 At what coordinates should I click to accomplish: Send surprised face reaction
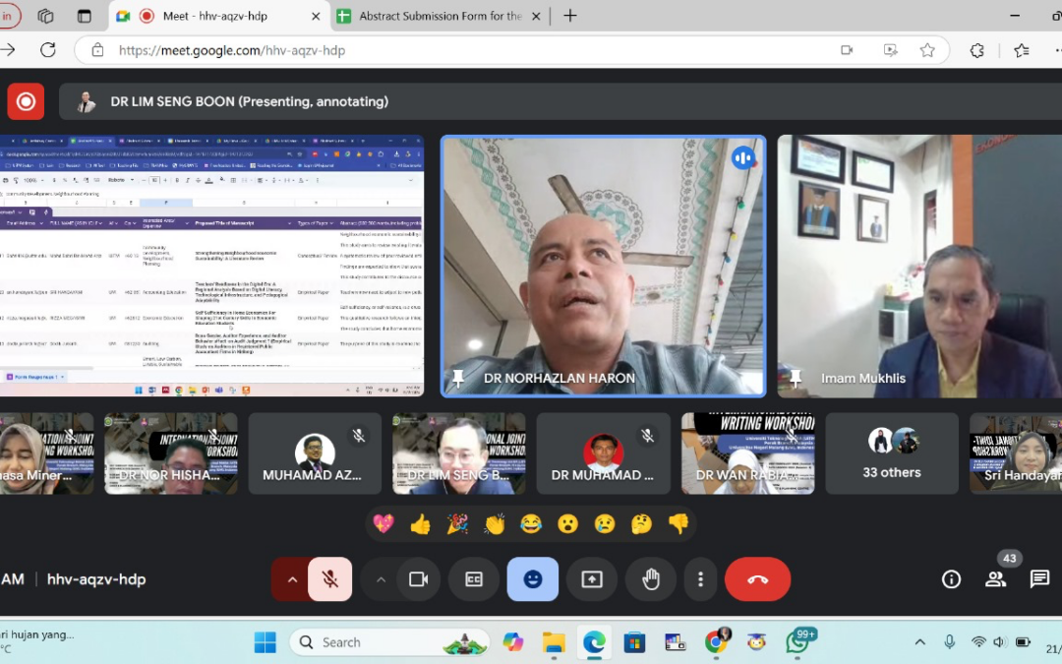click(x=567, y=523)
